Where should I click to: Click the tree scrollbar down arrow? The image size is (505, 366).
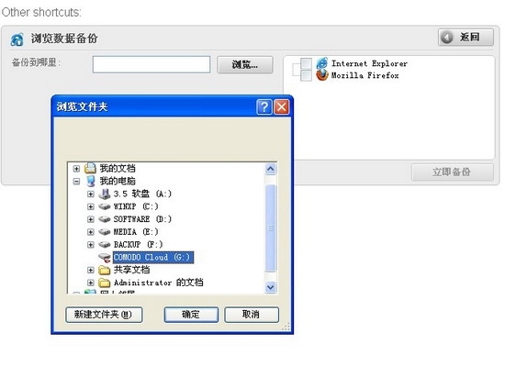[271, 287]
